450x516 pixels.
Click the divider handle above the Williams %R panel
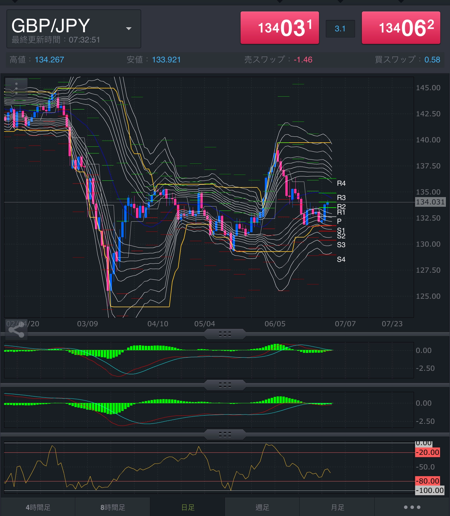click(225, 435)
